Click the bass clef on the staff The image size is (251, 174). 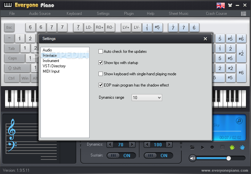[x=12, y=146]
